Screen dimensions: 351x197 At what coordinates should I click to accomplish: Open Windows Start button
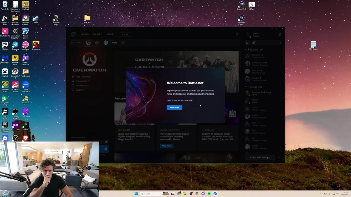point(136,194)
